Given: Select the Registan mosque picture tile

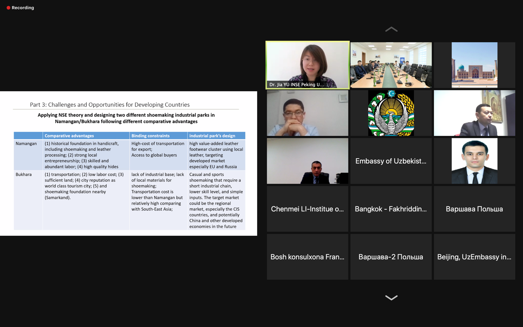Looking at the screenshot, I should coord(474,65).
